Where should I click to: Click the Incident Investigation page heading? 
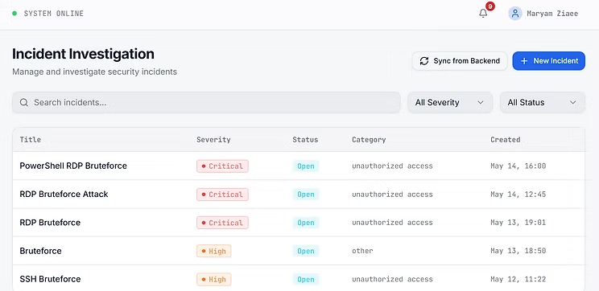pyautogui.click(x=83, y=54)
